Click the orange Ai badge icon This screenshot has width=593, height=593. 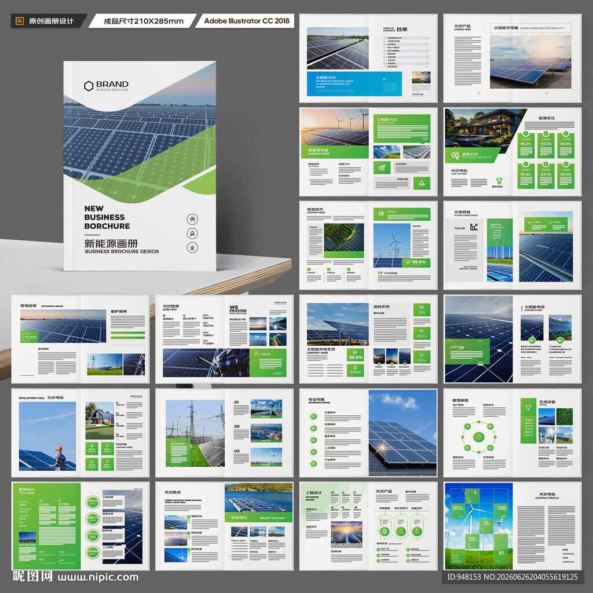(x=20, y=21)
